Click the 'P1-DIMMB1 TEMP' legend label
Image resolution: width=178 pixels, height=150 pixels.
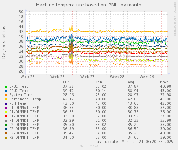click(24, 112)
